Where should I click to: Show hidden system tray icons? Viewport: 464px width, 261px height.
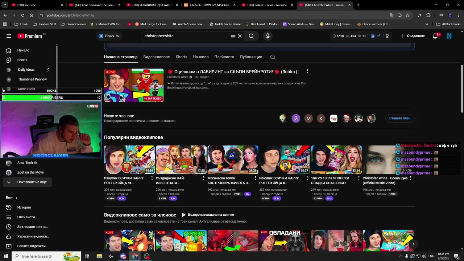(401, 256)
